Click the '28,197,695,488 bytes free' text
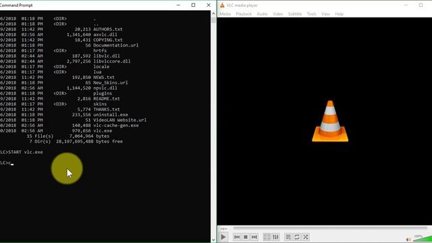Screen dimensions: 432x243 89,141
